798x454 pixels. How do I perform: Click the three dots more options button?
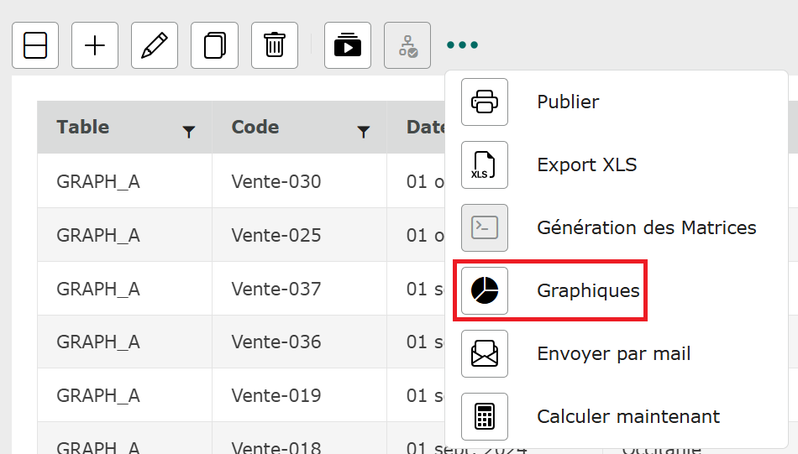(x=462, y=45)
